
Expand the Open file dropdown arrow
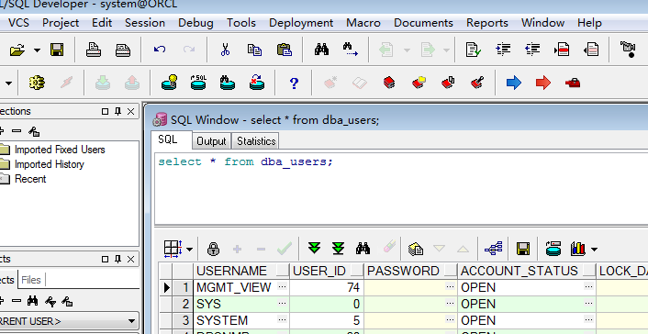[x=38, y=50]
